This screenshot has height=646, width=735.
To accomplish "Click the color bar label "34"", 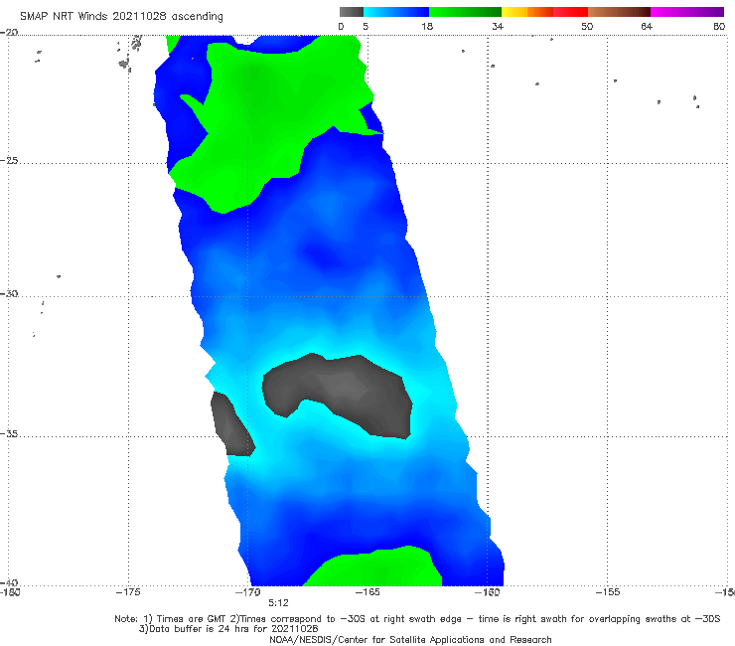I will (498, 27).
